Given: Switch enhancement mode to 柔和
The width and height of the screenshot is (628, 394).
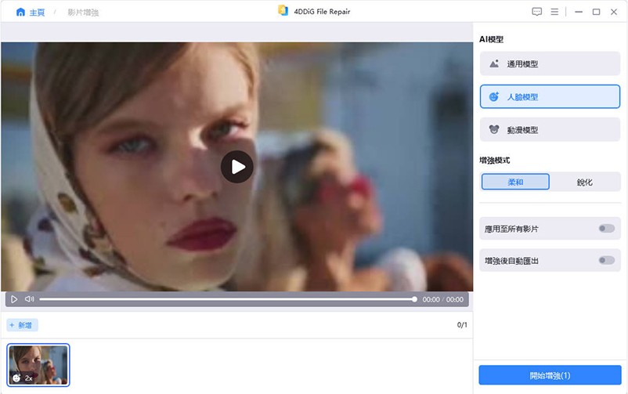Looking at the screenshot, I should [515, 182].
